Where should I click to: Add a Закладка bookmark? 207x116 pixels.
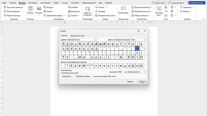[100, 12]
